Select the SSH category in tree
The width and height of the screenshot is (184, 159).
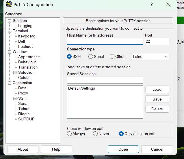(x=22, y=98)
